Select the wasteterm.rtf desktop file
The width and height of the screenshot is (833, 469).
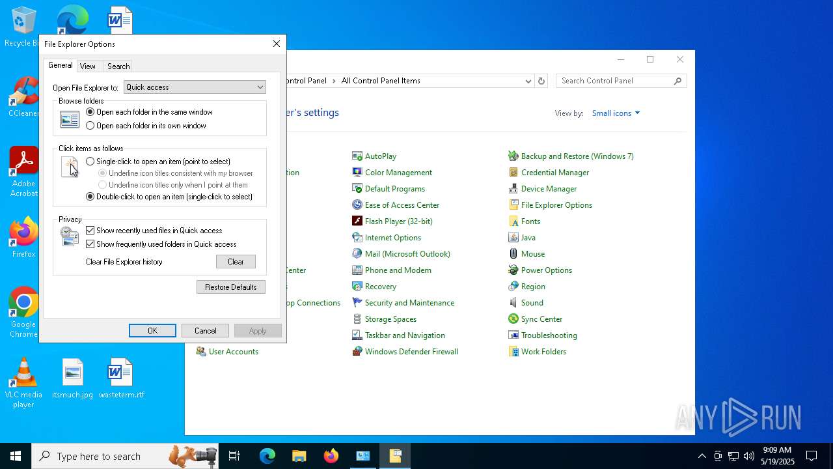tap(121, 378)
